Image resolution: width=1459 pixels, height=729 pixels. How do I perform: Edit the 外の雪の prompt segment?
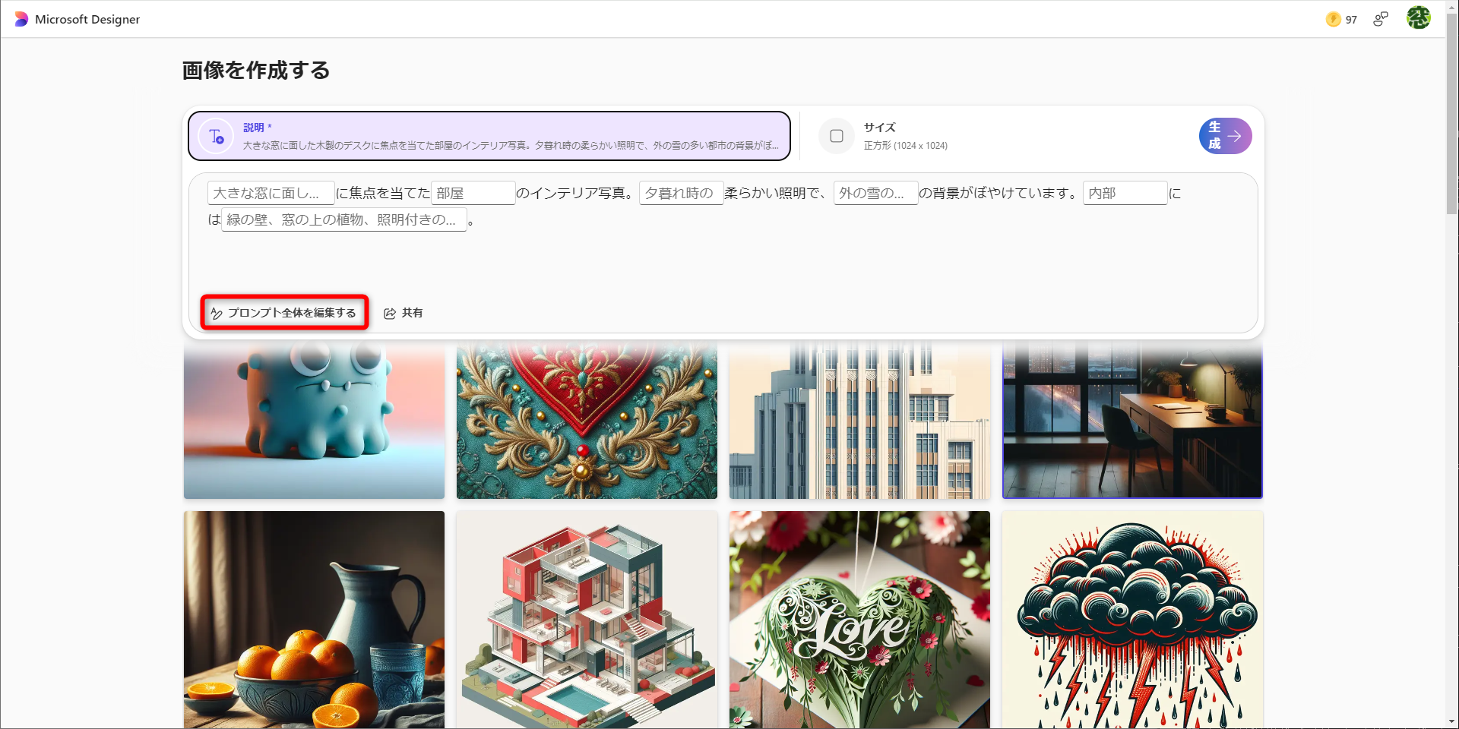tap(875, 193)
